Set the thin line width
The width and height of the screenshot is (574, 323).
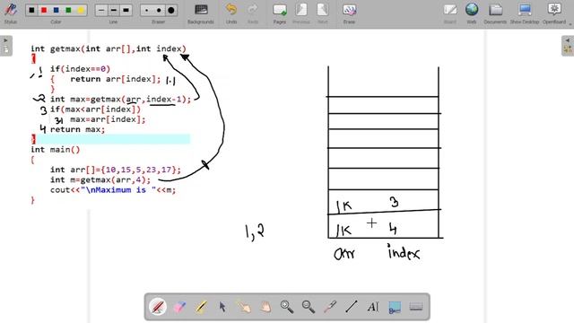point(101,10)
